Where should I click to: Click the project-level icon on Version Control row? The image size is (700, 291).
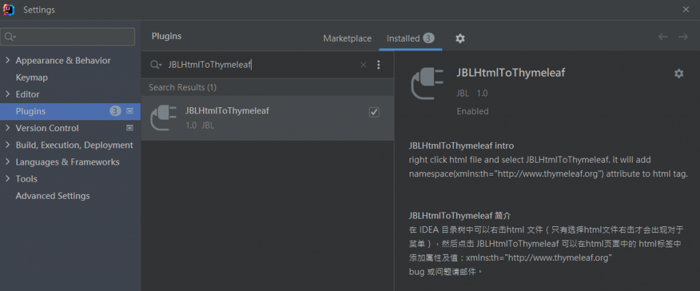(130, 128)
